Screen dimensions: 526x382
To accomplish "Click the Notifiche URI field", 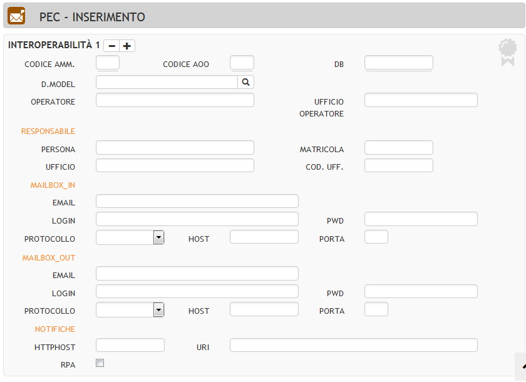I will [x=354, y=345].
